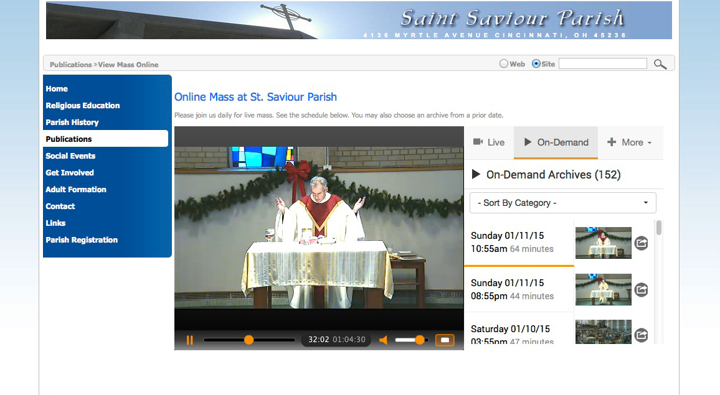Open Parish Registration page
The width and height of the screenshot is (720, 395).
tap(82, 240)
